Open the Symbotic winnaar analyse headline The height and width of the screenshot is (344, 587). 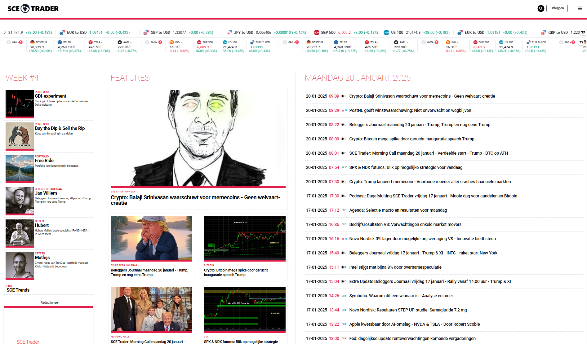click(401, 296)
